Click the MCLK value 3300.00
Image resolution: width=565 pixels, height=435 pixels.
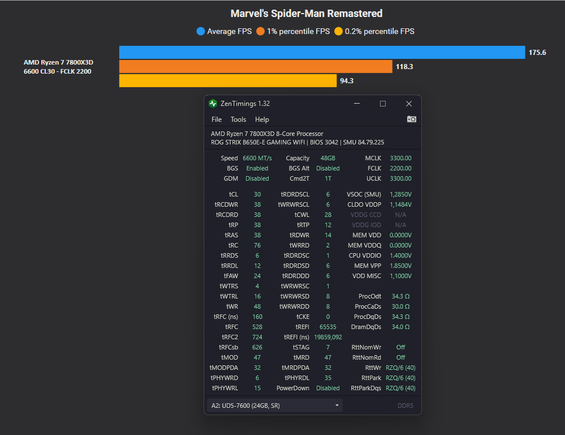[x=400, y=158]
